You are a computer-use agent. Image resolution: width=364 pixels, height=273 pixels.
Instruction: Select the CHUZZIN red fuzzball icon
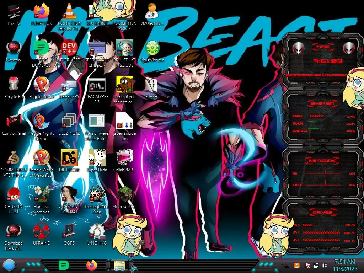click(x=14, y=194)
